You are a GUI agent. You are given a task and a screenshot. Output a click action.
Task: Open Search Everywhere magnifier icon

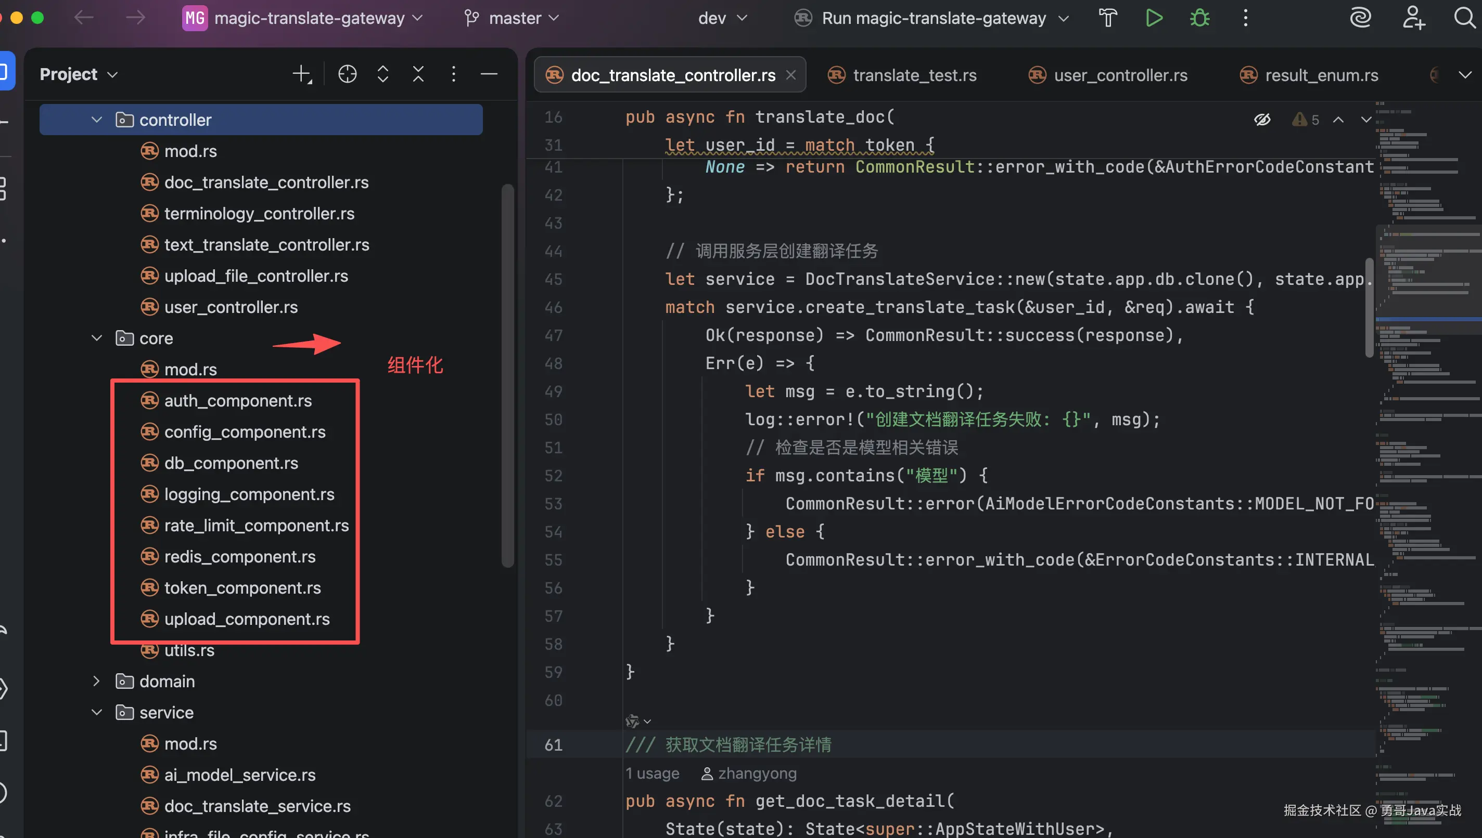coord(1465,18)
